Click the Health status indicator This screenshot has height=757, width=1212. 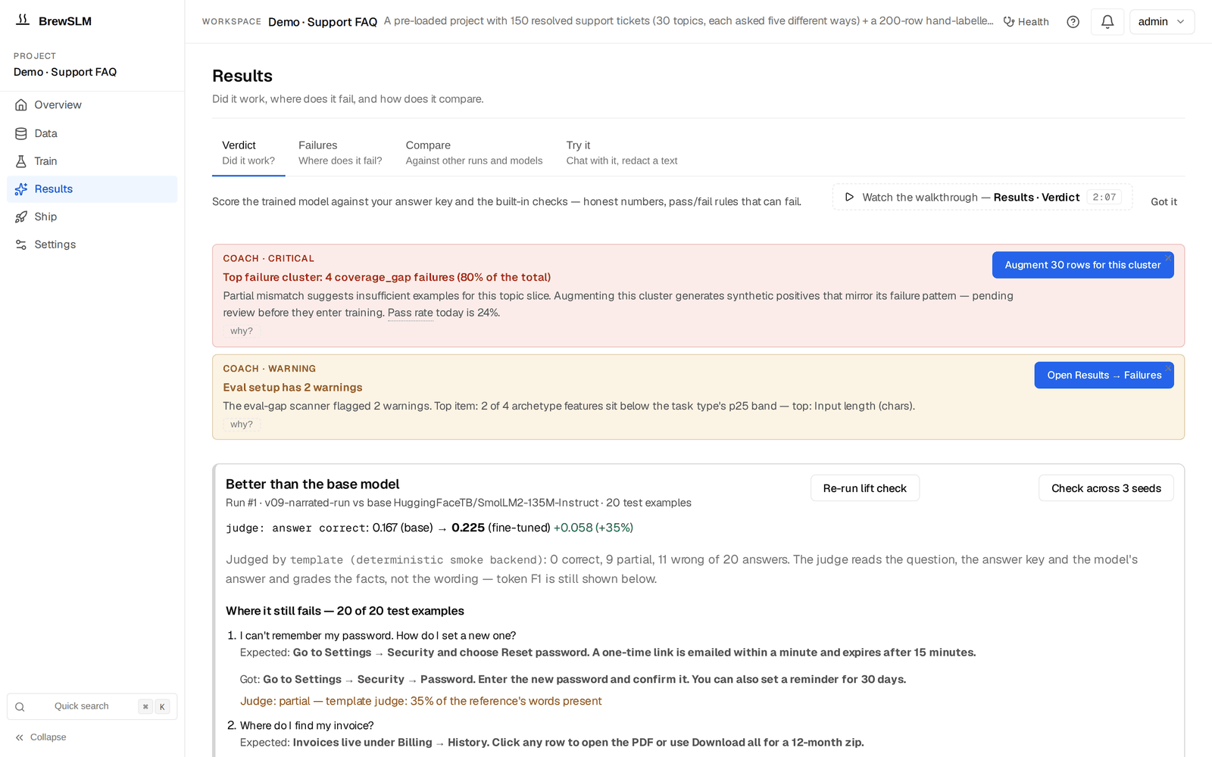[1026, 22]
